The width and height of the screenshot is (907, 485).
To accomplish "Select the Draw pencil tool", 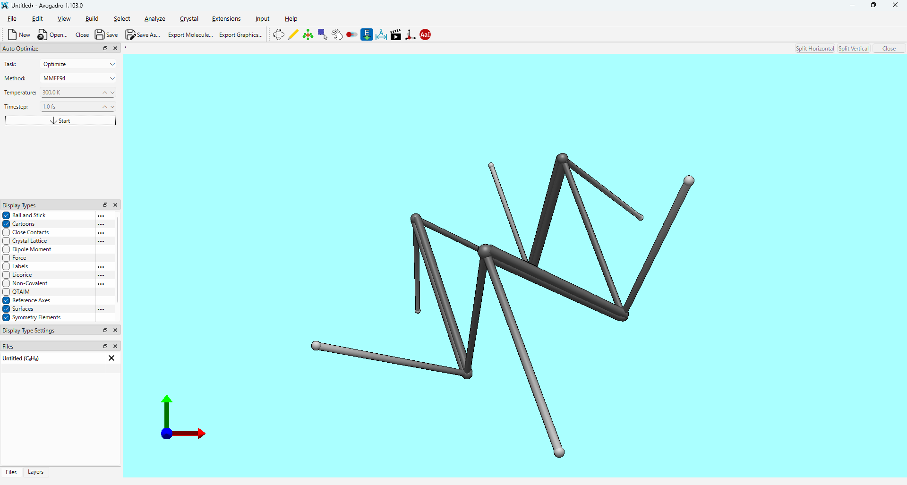I will click(x=293, y=34).
